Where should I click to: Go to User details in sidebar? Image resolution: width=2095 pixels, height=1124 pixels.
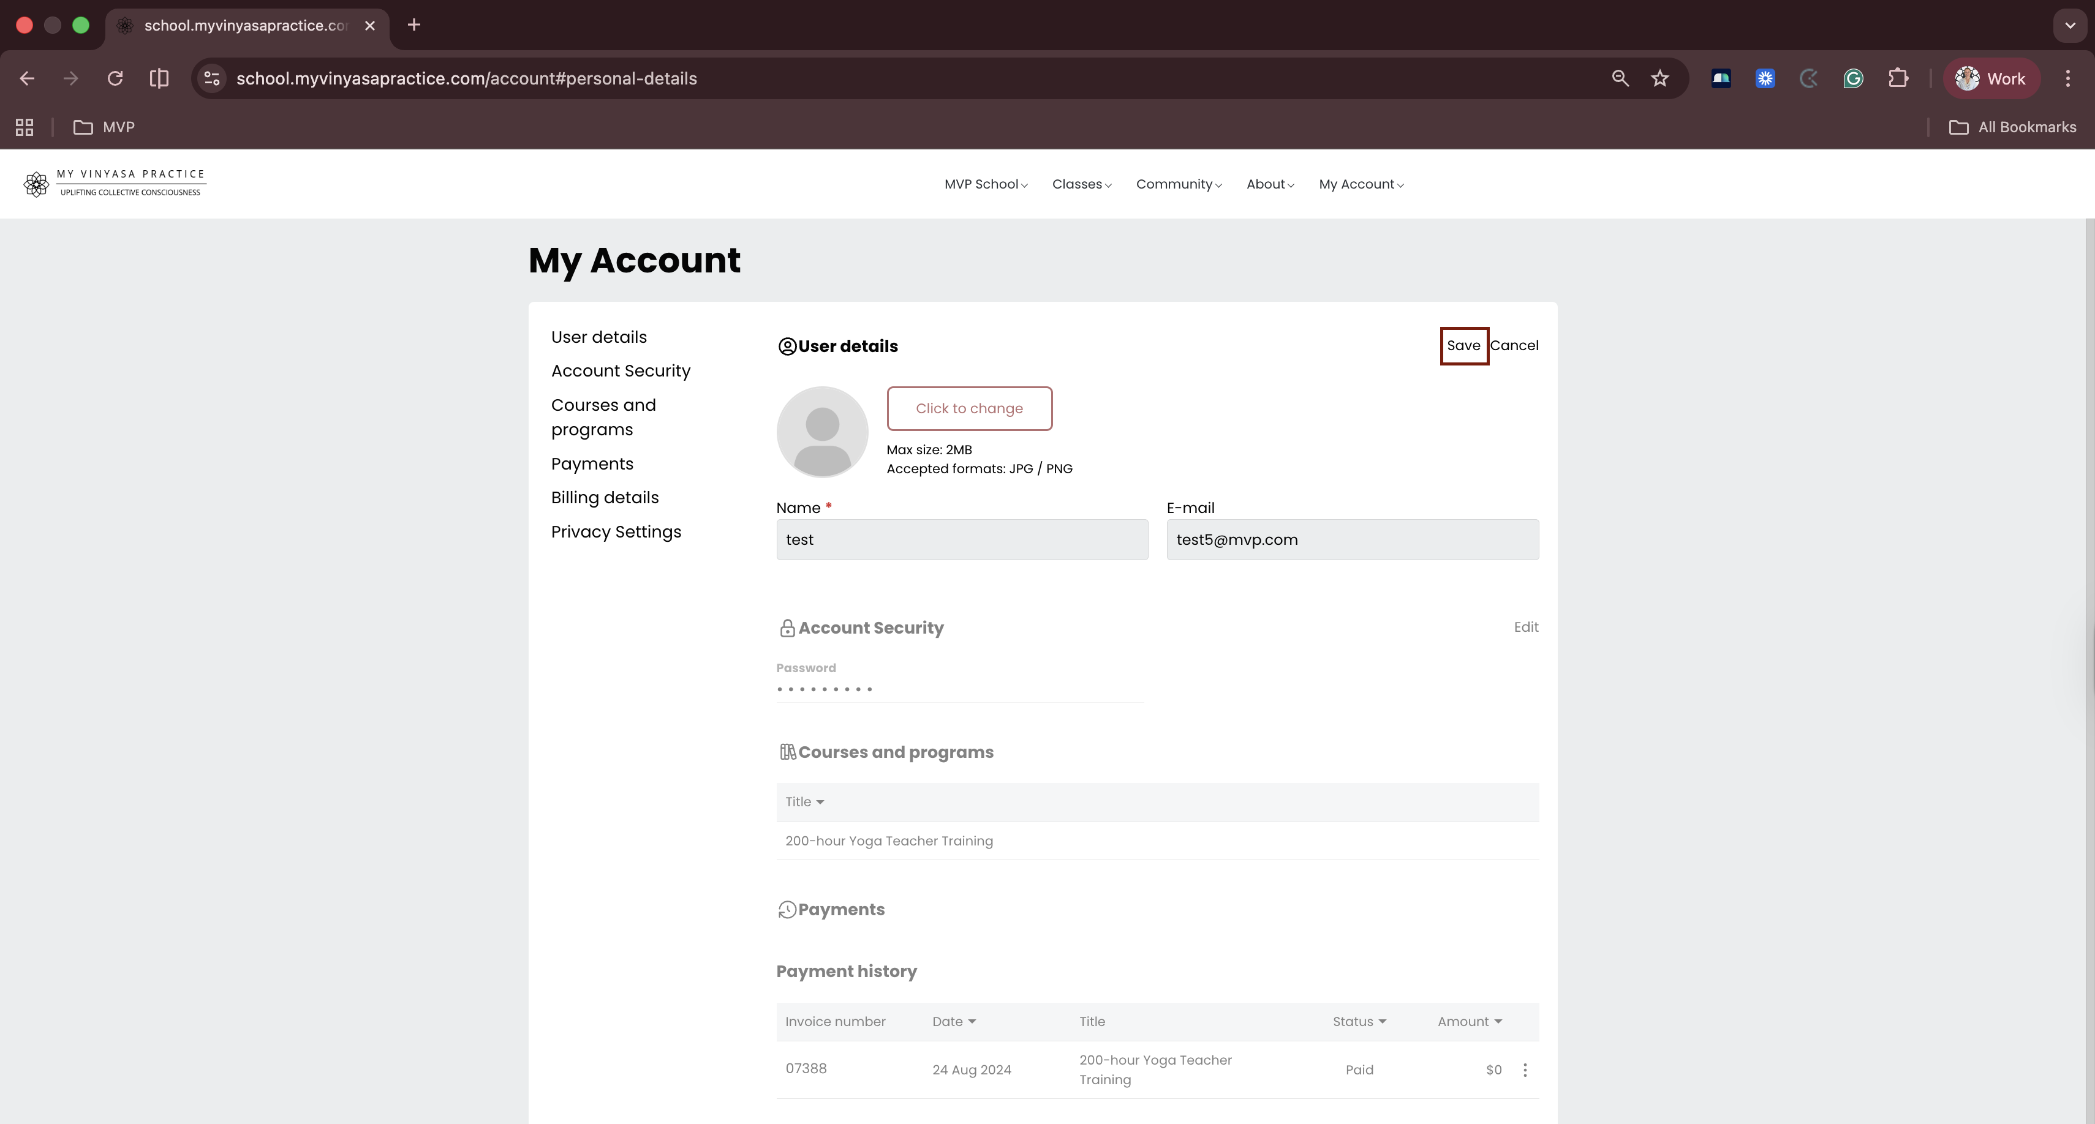pyautogui.click(x=598, y=337)
